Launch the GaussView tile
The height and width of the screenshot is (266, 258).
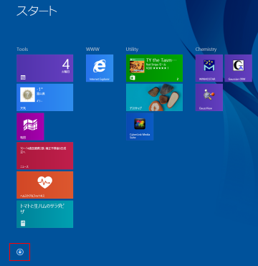pyautogui.click(x=209, y=98)
